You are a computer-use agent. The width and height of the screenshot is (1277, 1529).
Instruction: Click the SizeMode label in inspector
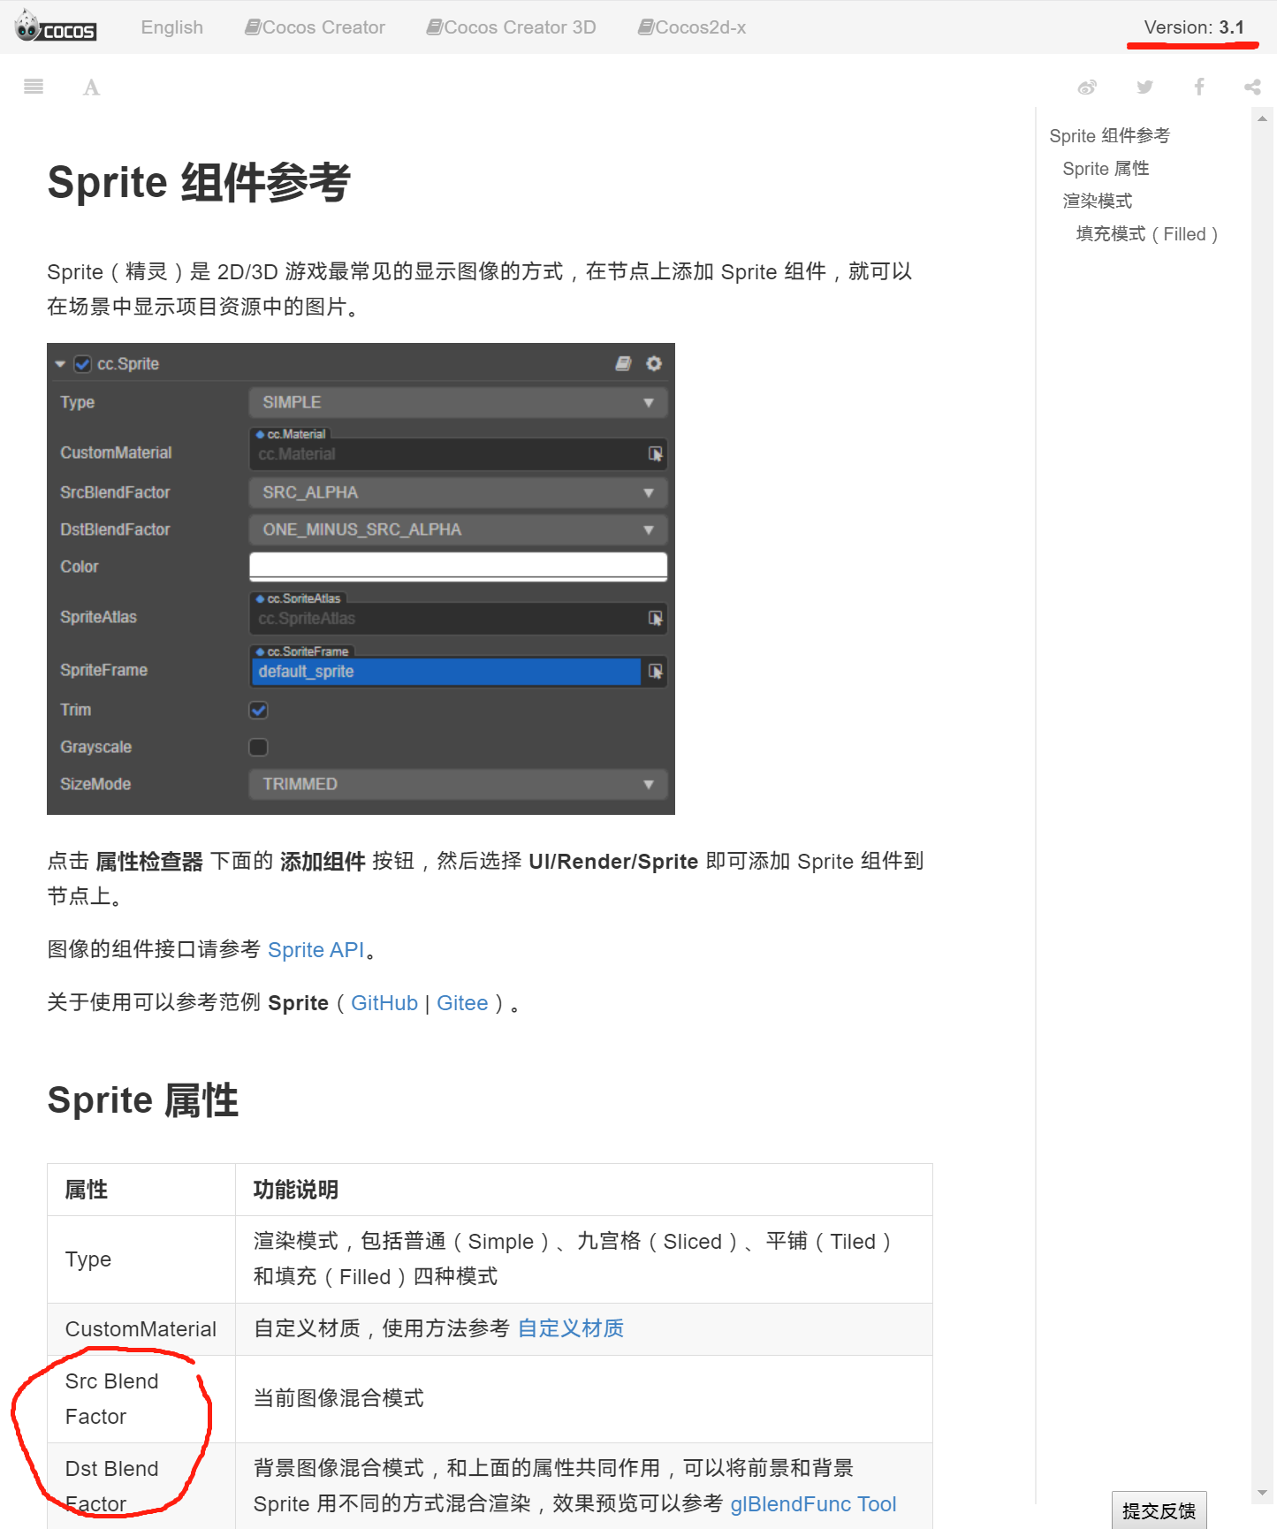[95, 784]
